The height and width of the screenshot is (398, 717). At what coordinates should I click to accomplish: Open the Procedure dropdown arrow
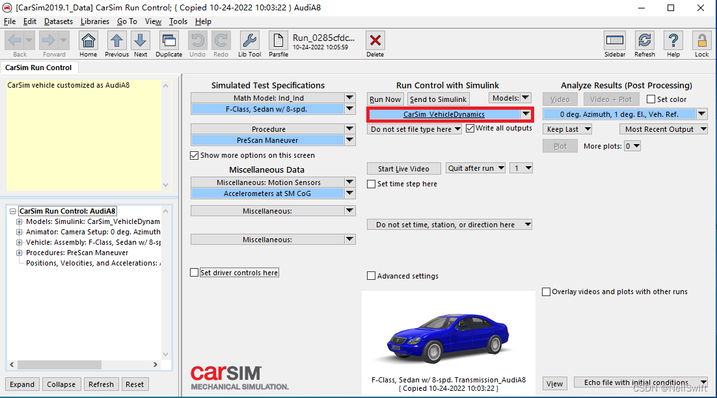coord(350,129)
